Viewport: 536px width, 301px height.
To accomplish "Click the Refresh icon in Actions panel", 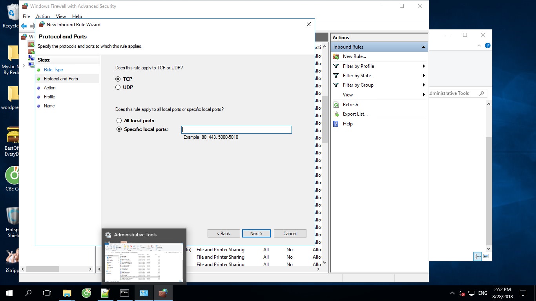I will pos(336,105).
